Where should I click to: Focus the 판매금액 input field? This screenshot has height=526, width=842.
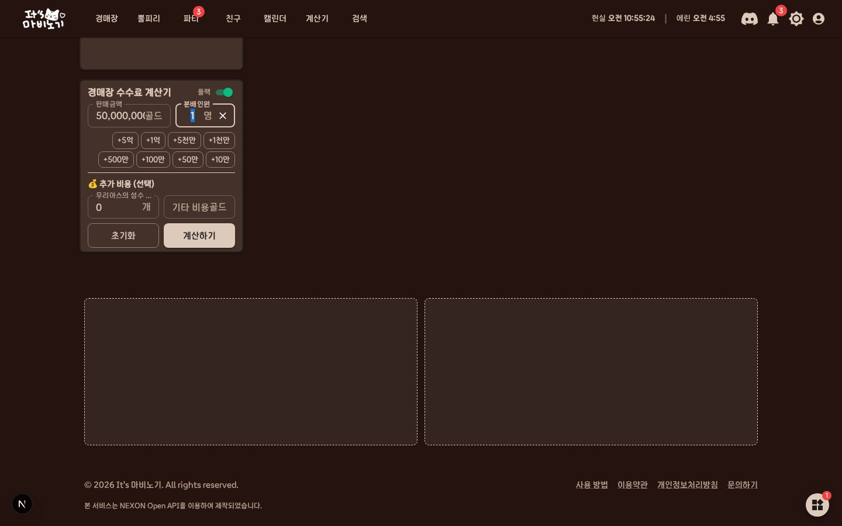click(129, 116)
